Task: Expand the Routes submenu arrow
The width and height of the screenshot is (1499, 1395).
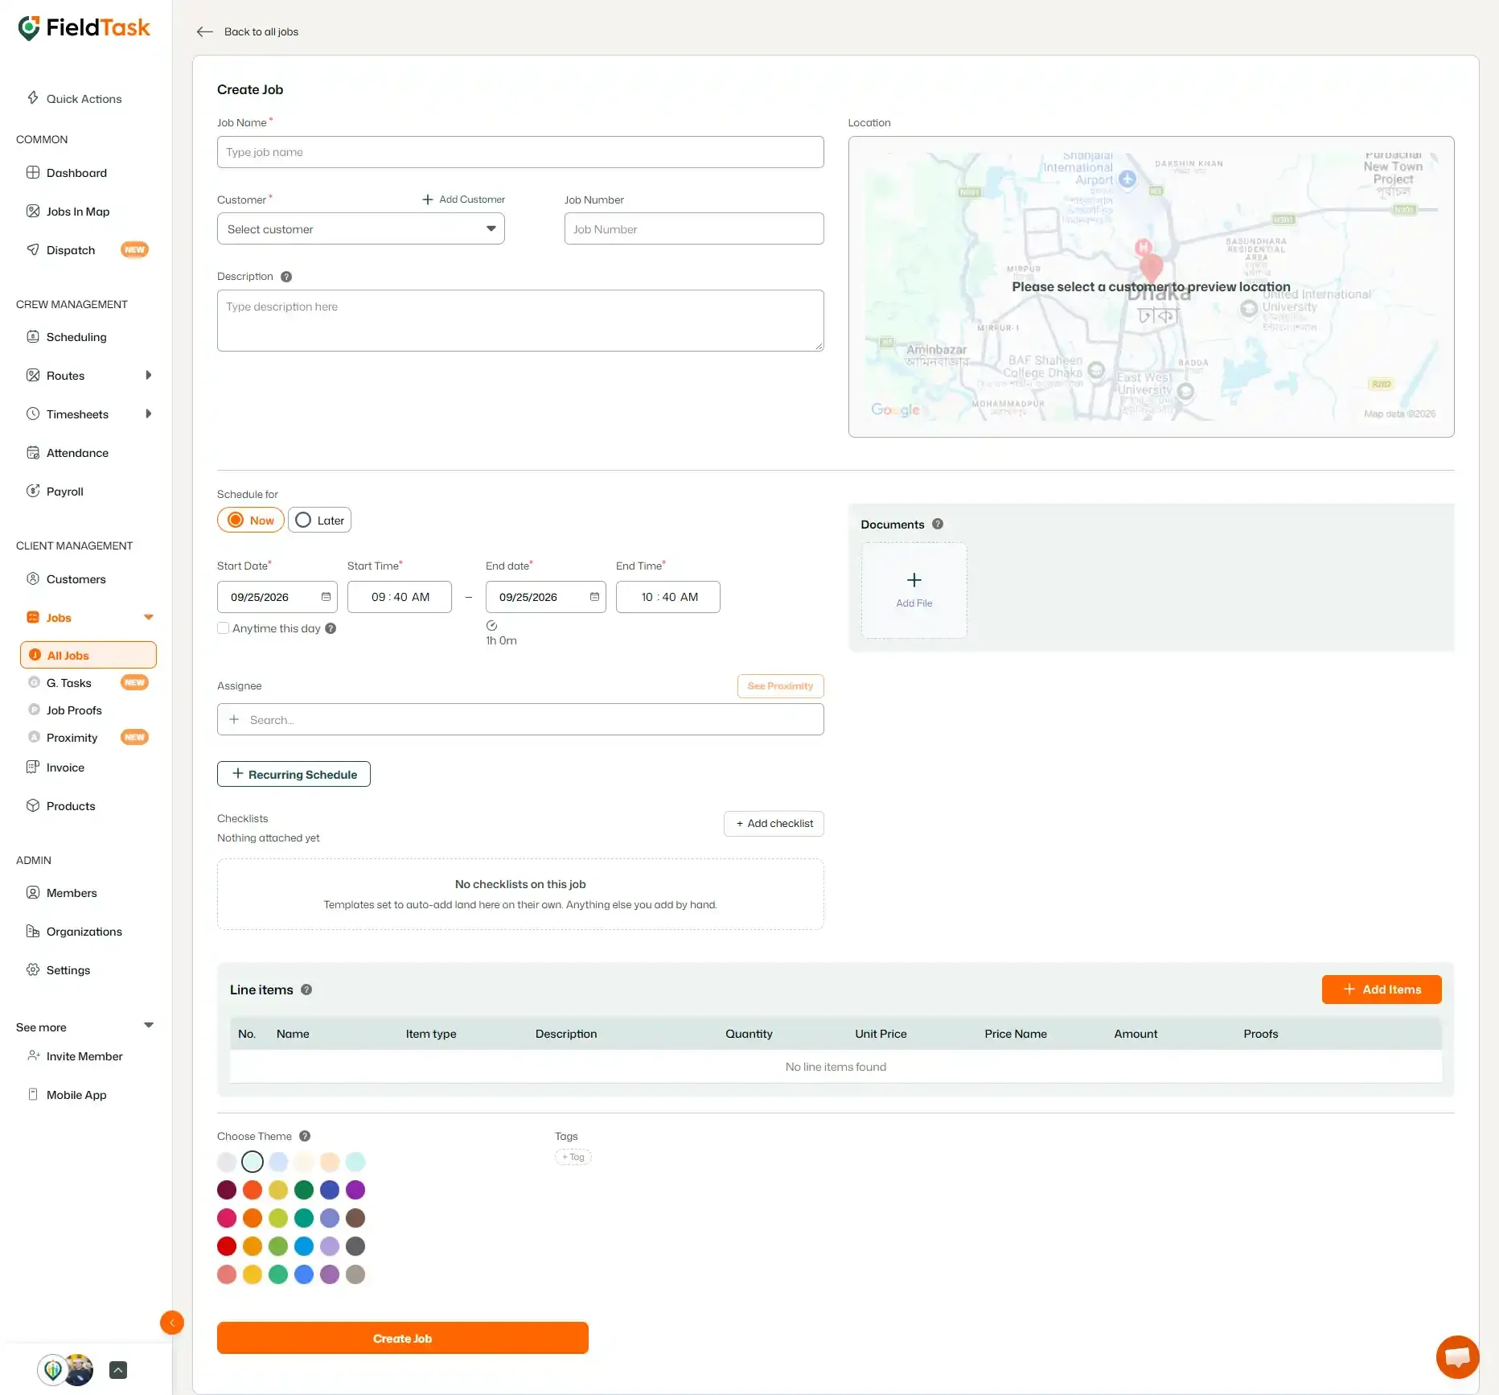Action: tap(148, 375)
